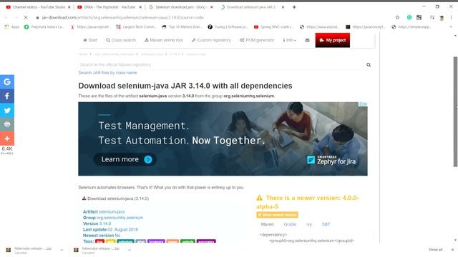Open the Search JAR files by class name link

tap(107, 73)
